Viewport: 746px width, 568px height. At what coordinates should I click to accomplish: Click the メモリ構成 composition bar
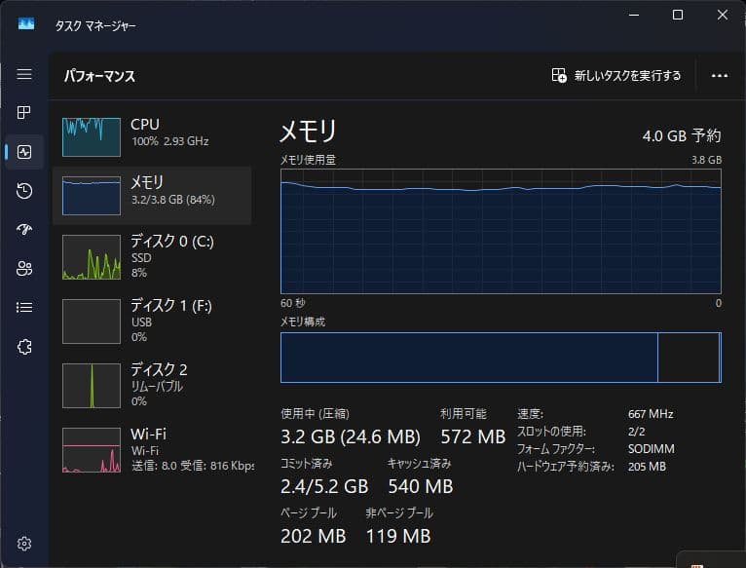pyautogui.click(x=501, y=358)
